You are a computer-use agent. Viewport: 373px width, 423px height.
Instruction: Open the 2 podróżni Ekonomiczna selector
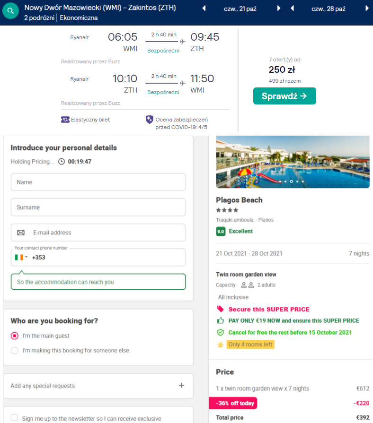(x=61, y=18)
